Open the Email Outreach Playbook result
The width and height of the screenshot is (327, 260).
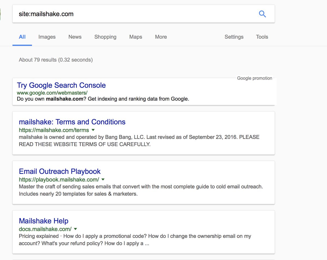[x=60, y=171]
